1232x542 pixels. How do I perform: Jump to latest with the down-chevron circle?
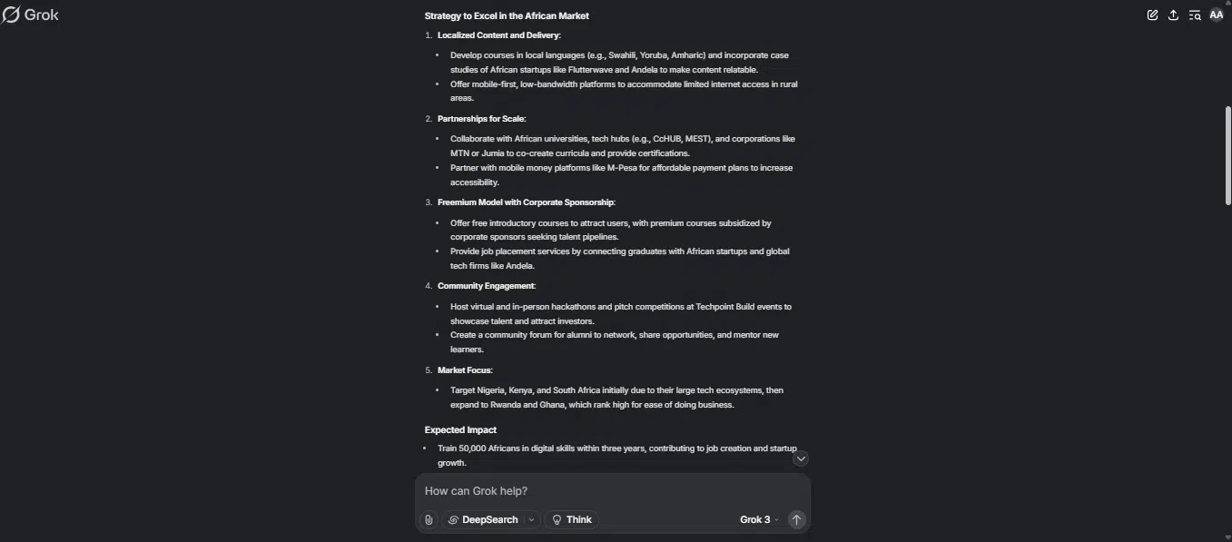[801, 458]
